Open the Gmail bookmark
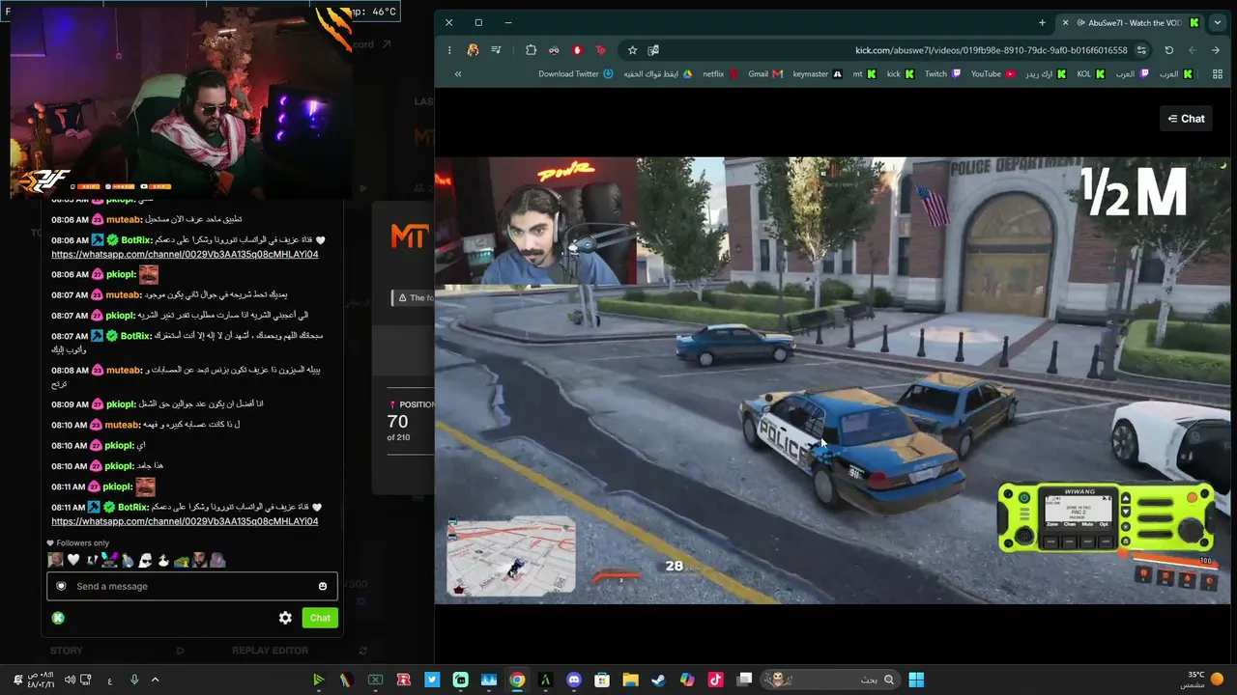Screen dimensions: 1237x695 coord(765,74)
